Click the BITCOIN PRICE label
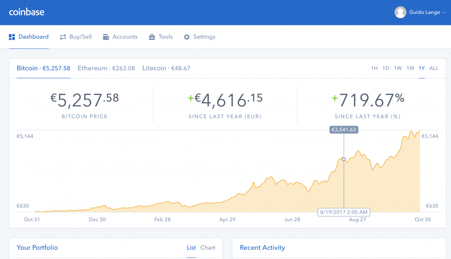The height and width of the screenshot is (259, 451). [85, 117]
